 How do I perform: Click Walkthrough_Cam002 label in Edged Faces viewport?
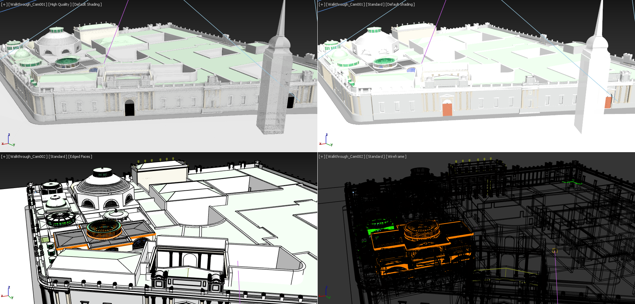(28, 157)
